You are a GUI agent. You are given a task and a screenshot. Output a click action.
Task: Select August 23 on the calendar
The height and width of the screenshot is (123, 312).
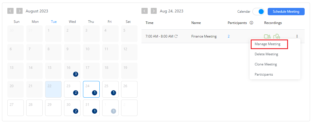[x=72, y=89]
